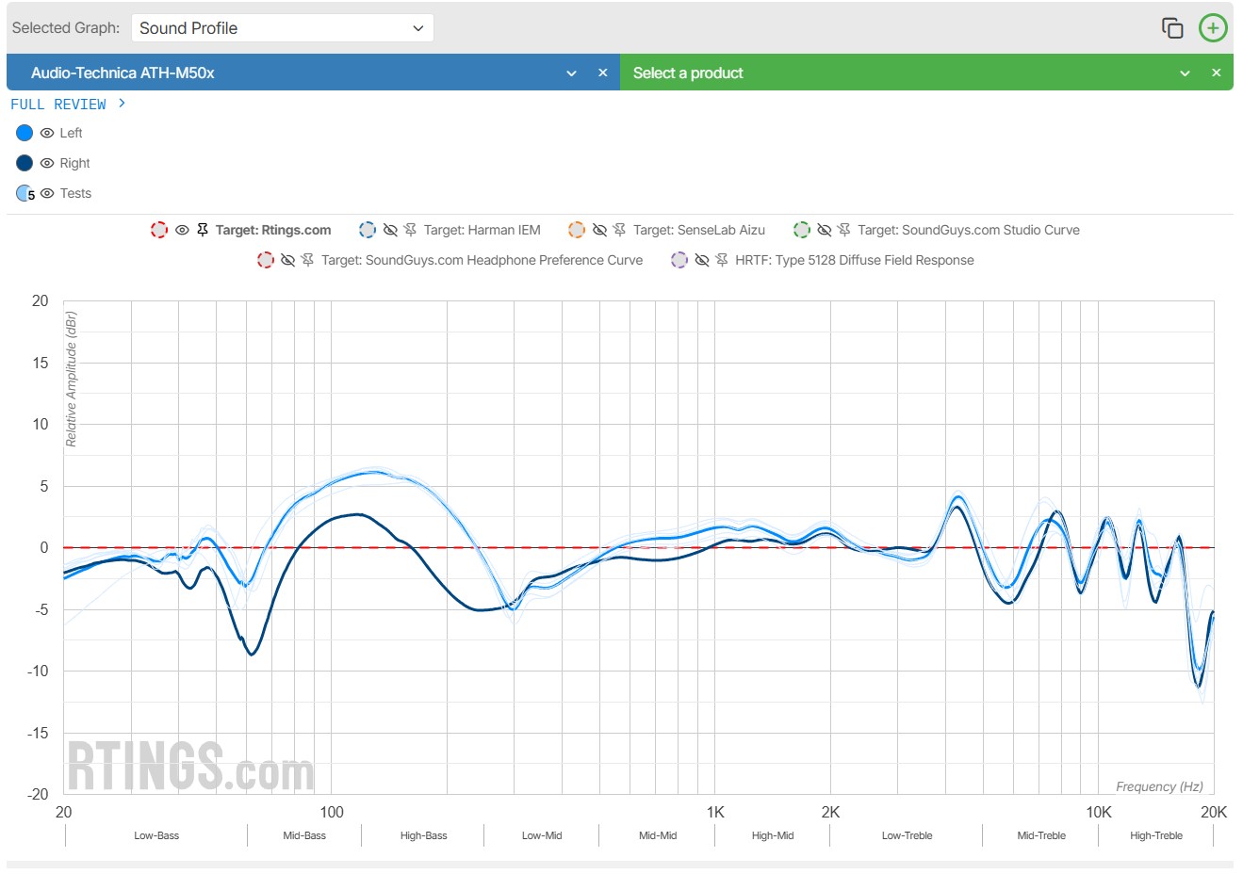Pin the Target: Harman IEM curve
Screen dimensions: 1243x874
tap(410, 230)
